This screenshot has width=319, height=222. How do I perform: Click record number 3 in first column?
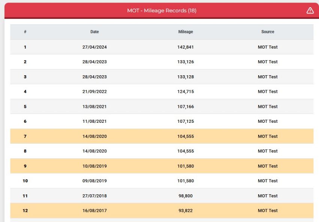tap(25, 77)
